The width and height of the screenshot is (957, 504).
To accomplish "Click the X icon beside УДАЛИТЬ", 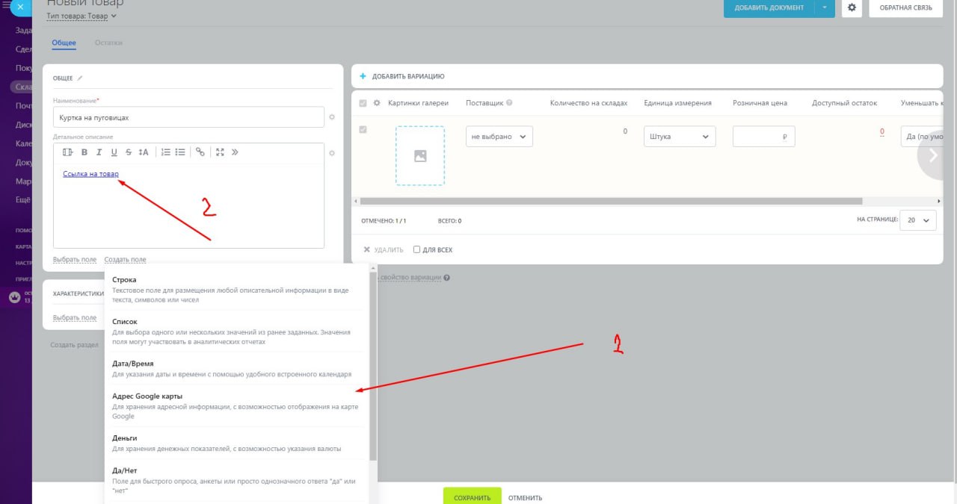I will 366,249.
